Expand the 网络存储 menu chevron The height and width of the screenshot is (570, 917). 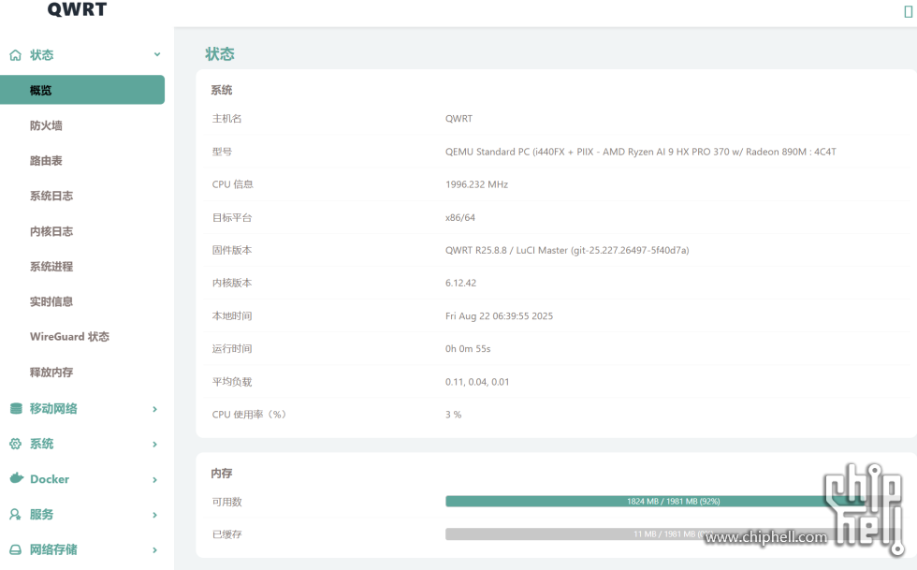point(155,550)
